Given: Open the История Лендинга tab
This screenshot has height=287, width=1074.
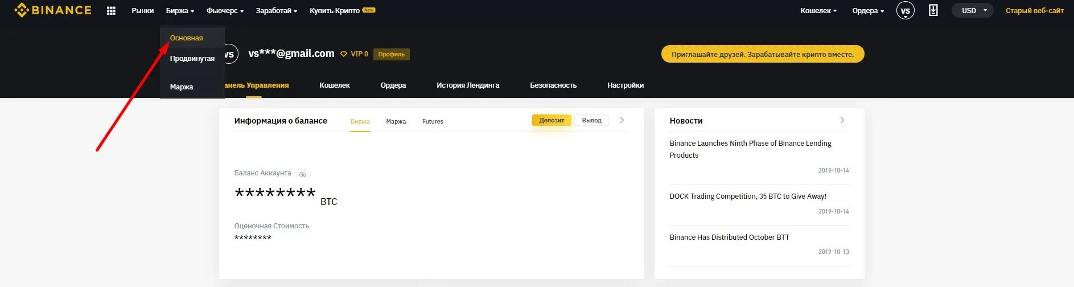Looking at the screenshot, I should click(x=468, y=85).
